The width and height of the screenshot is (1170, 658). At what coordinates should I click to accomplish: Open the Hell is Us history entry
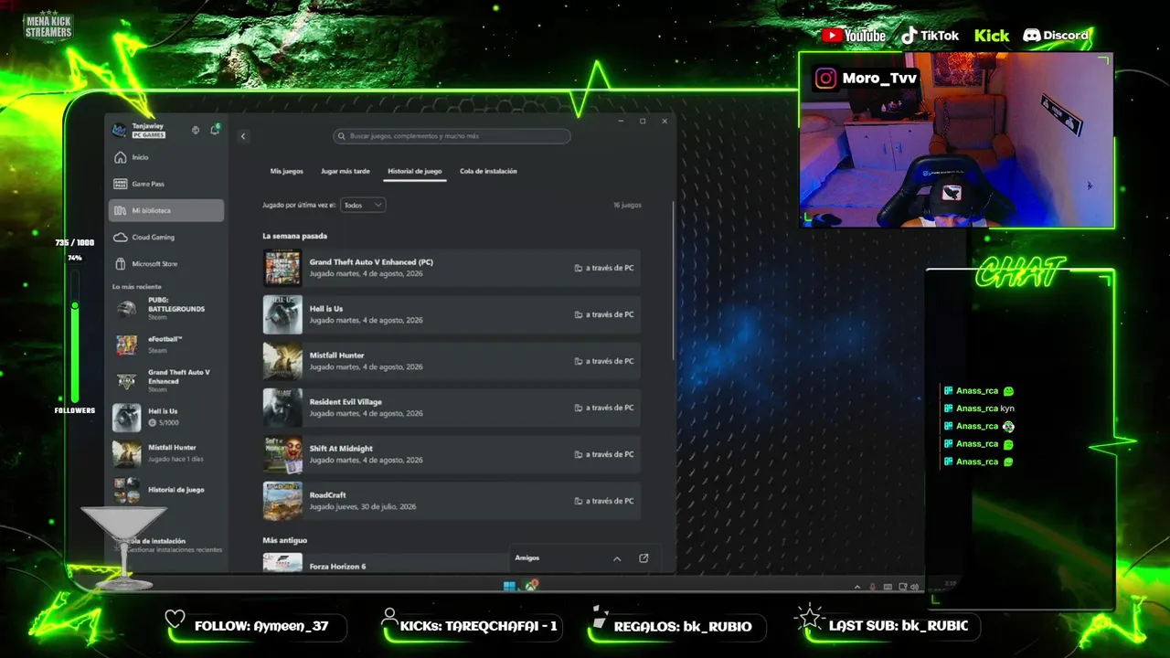(x=452, y=314)
